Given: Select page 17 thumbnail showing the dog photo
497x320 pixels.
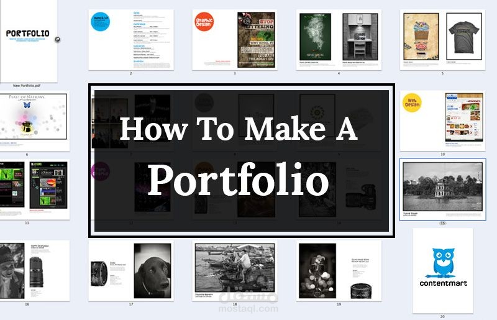Looking at the screenshot, I should tap(131, 270).
